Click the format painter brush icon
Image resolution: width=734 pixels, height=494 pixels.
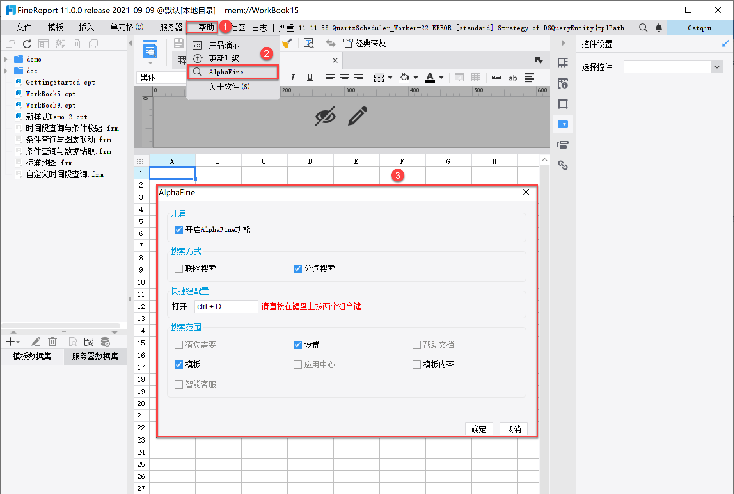tap(287, 43)
